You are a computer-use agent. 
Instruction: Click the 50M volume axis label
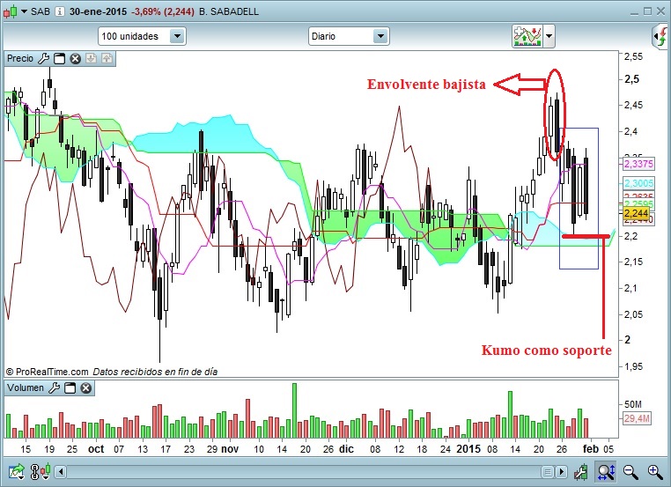pyautogui.click(x=633, y=404)
